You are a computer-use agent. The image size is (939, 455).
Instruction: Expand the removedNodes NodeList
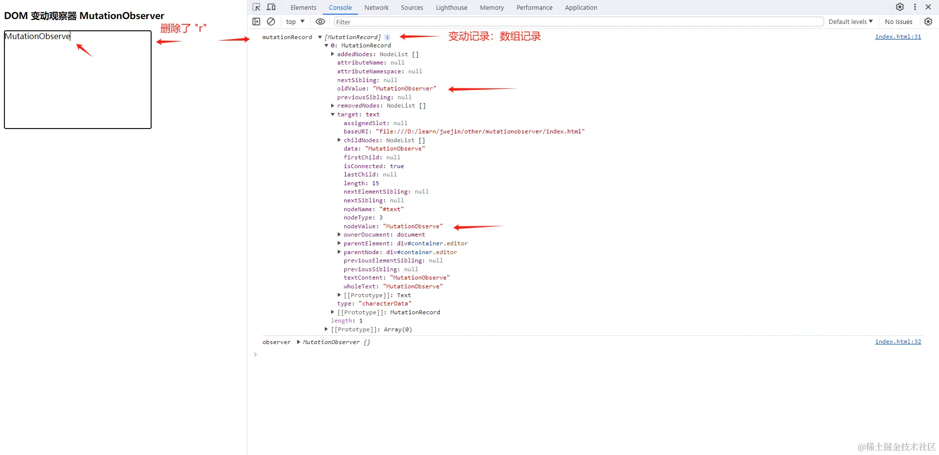333,106
